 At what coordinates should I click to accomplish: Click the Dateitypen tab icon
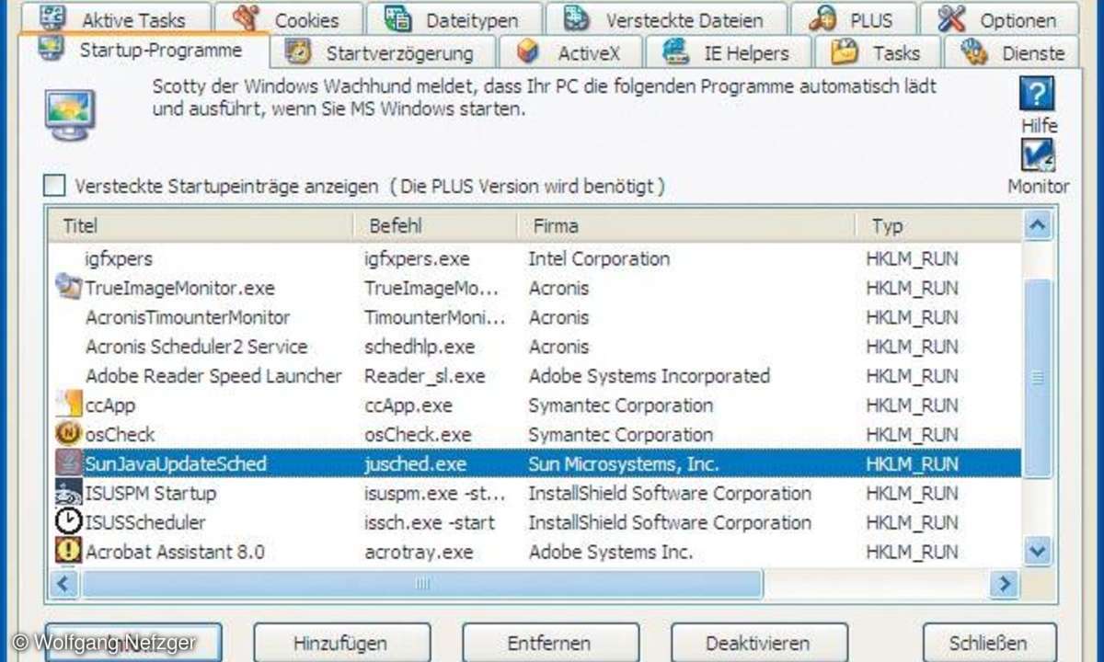[x=397, y=18]
